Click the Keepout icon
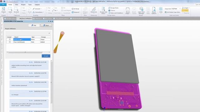Viewport: 200px width, 112px height. 72,12
